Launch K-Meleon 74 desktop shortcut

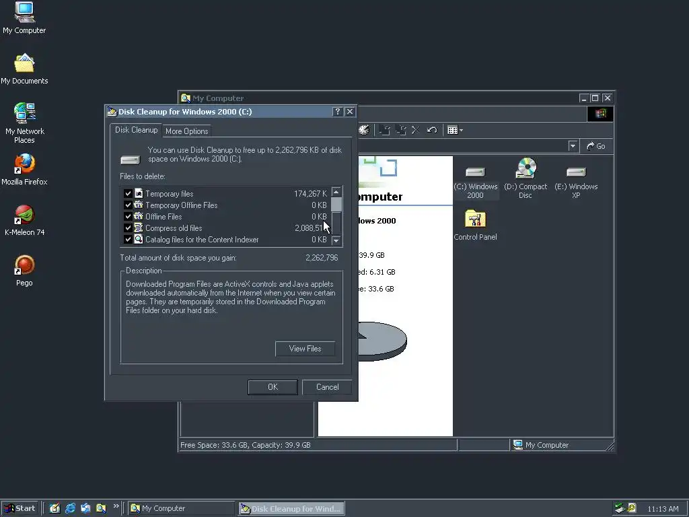pos(24,220)
